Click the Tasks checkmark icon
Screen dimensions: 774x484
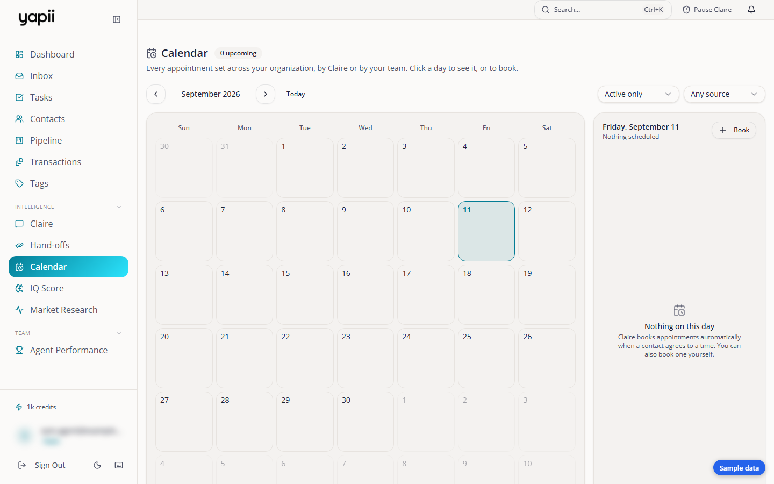pos(19,97)
